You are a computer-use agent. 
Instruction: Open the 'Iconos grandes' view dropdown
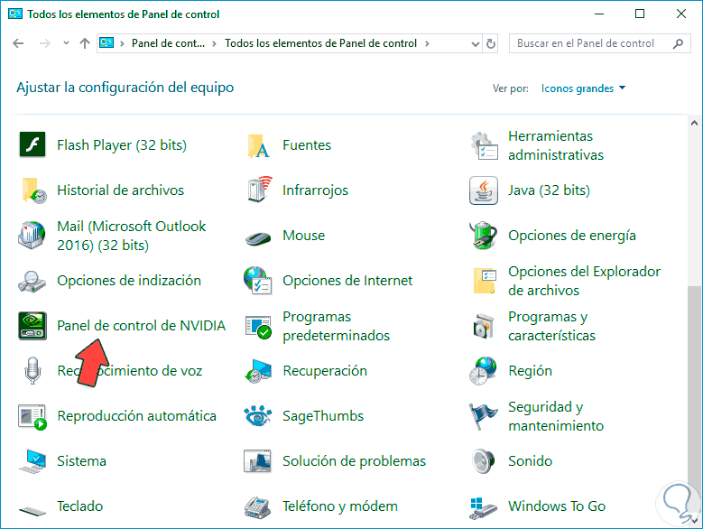pyautogui.click(x=583, y=88)
